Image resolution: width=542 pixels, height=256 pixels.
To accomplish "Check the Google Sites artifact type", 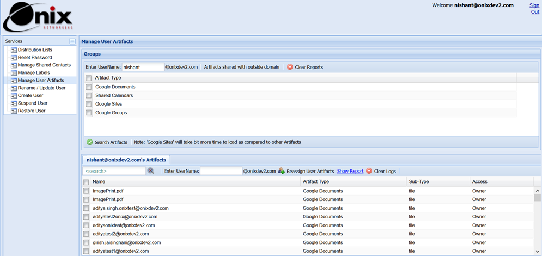I will [x=88, y=104].
